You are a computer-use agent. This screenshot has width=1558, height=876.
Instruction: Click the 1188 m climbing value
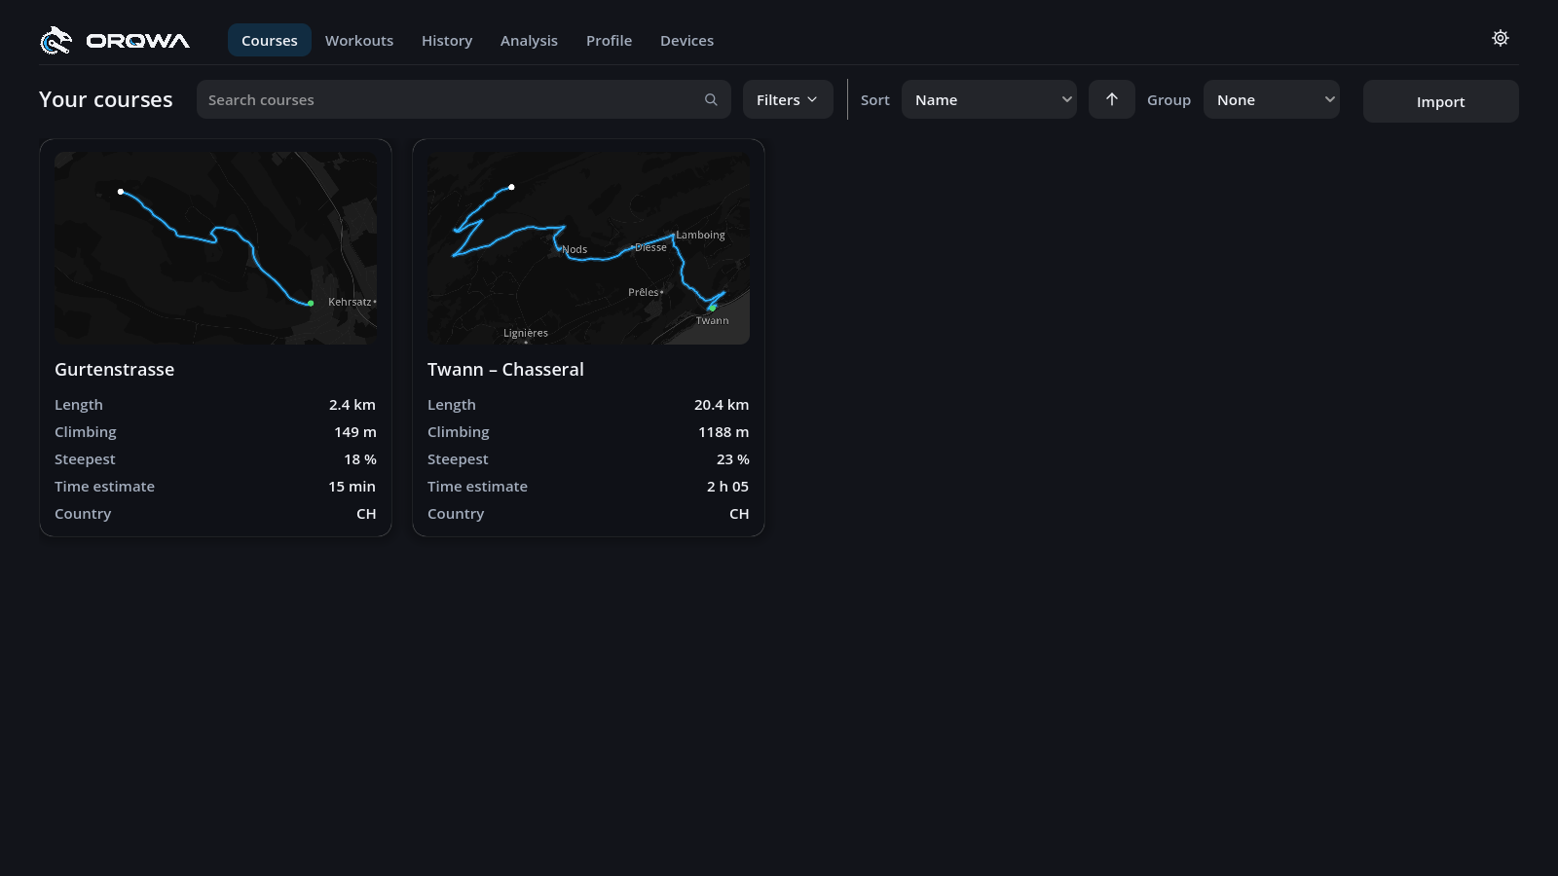723,432
